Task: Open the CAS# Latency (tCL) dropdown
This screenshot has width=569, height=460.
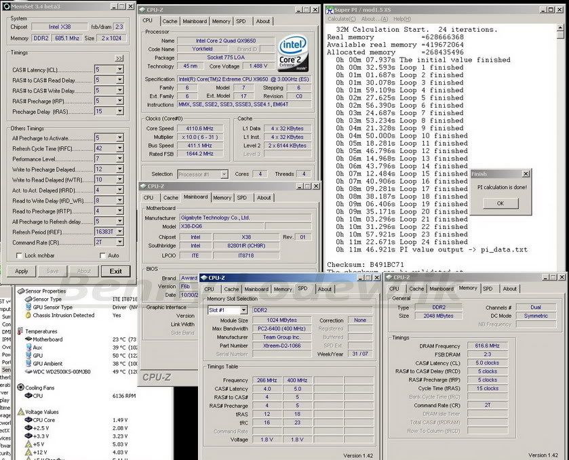Action: tap(119, 70)
